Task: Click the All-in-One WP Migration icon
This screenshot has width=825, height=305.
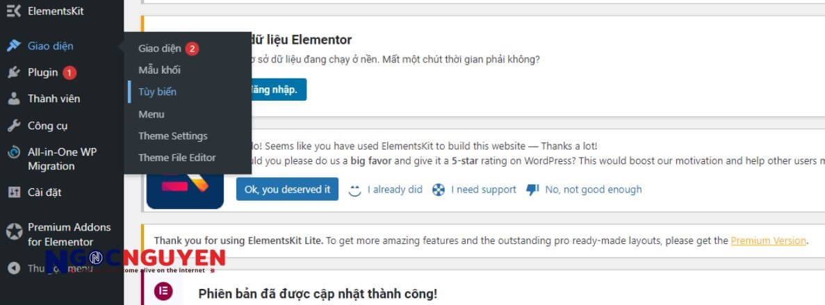Action: click(13, 153)
